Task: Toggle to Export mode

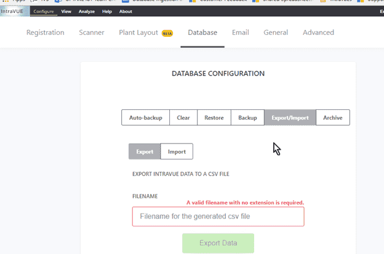Action: pyautogui.click(x=145, y=152)
